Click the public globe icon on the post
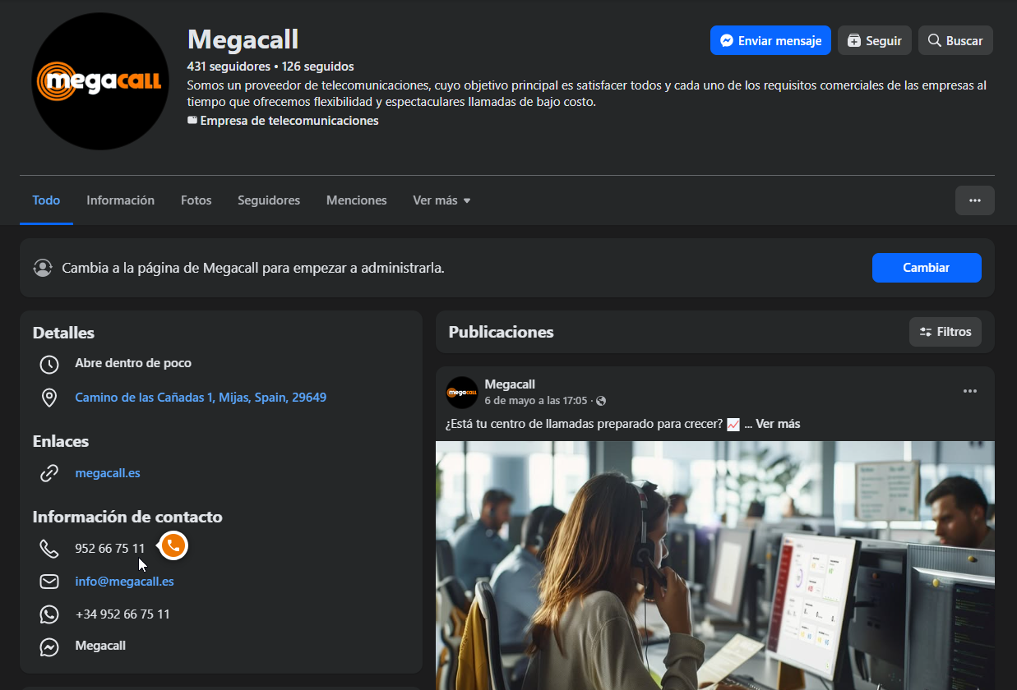Screen dimensions: 1017x690 (x=601, y=401)
